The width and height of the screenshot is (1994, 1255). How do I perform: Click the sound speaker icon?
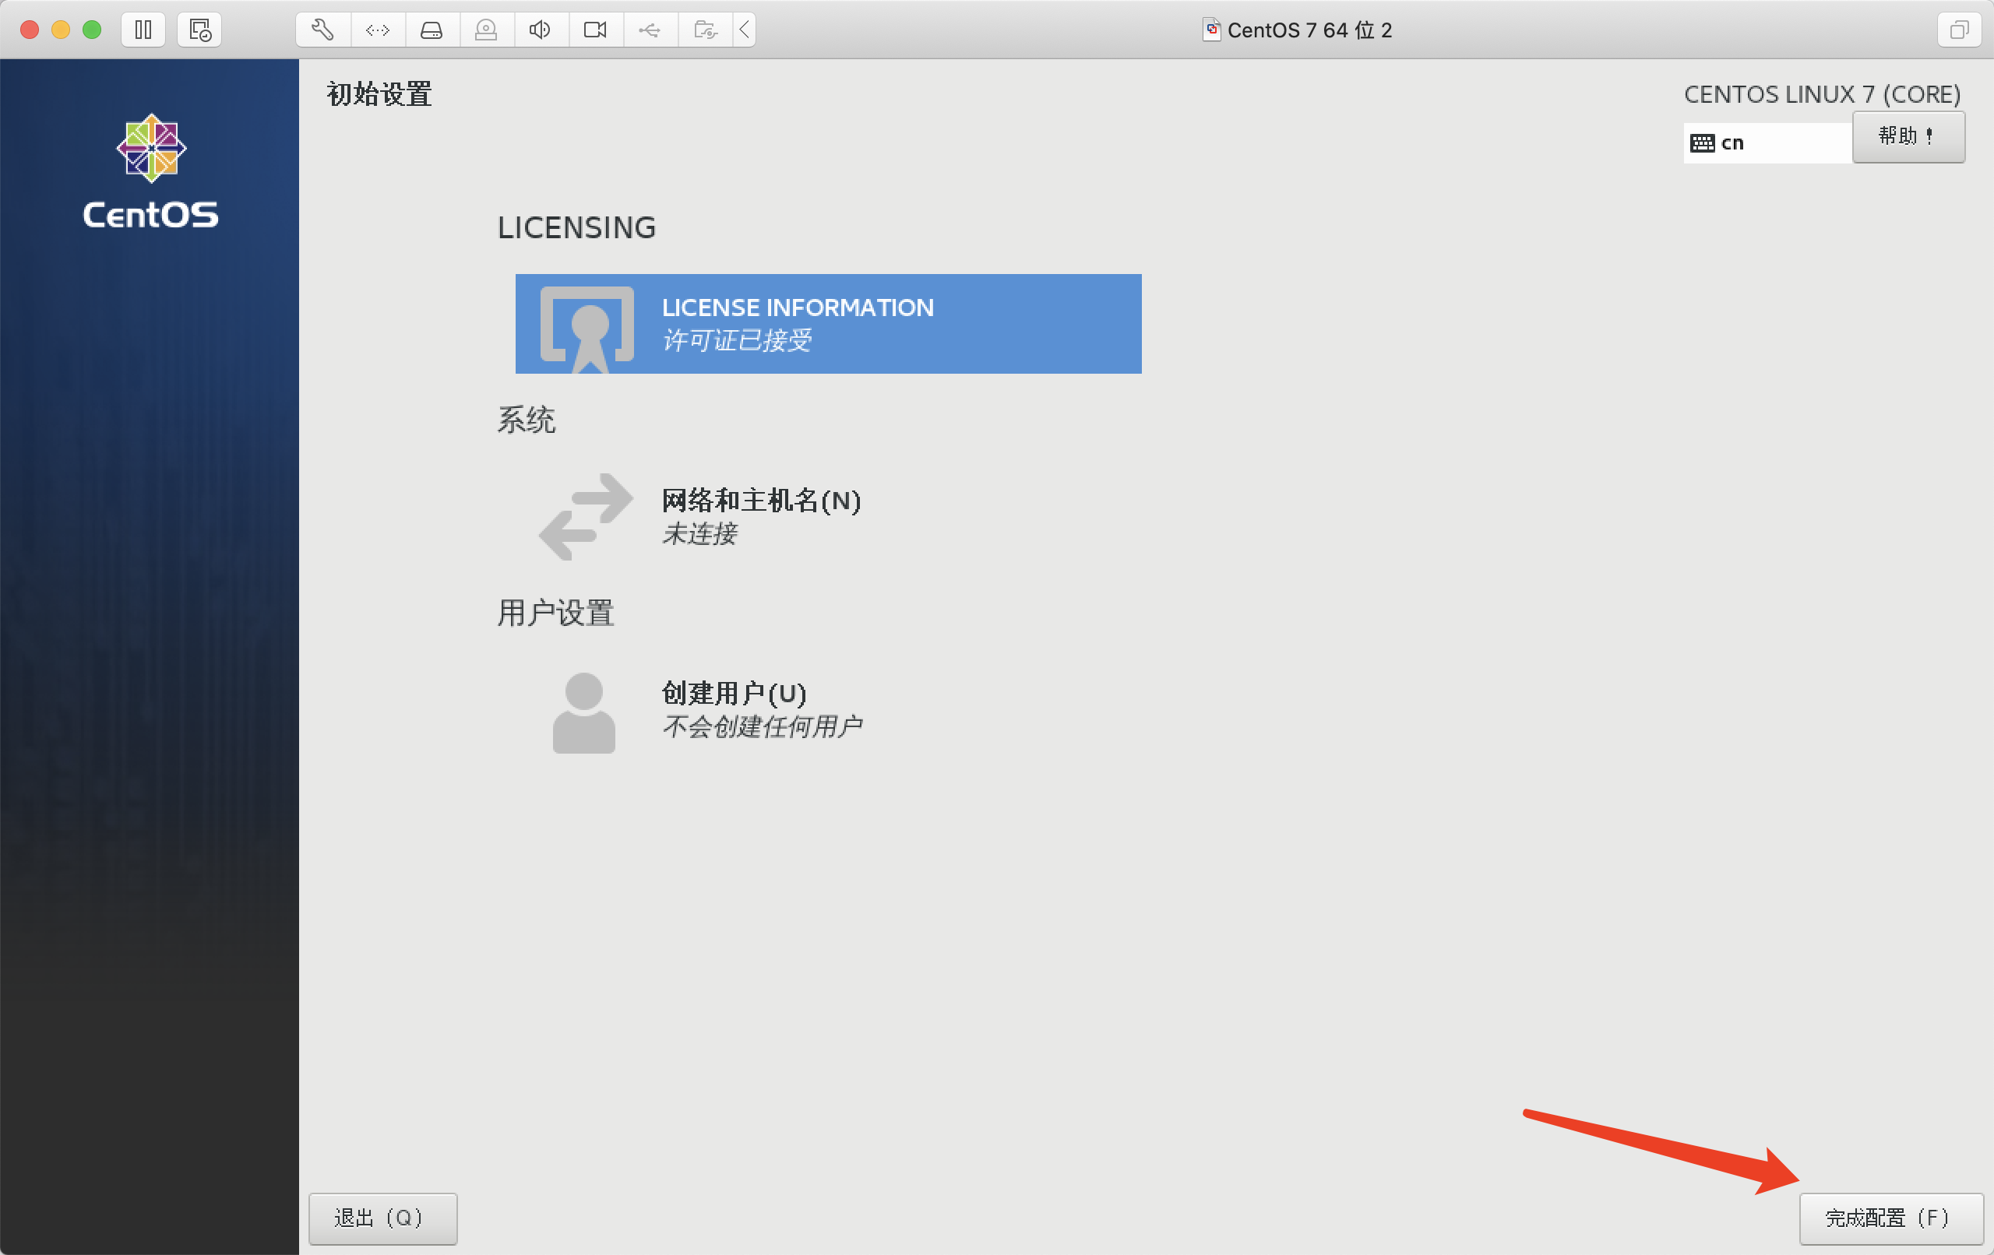point(540,30)
